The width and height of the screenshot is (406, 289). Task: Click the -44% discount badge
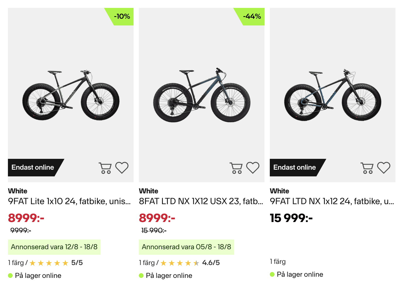pos(252,16)
